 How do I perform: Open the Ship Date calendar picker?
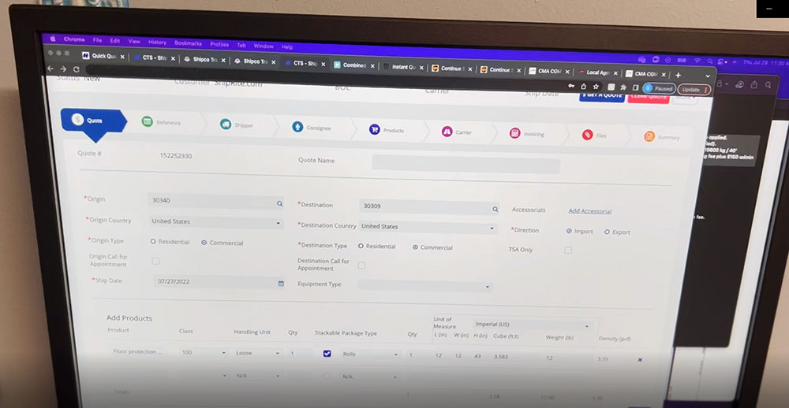[x=281, y=282]
